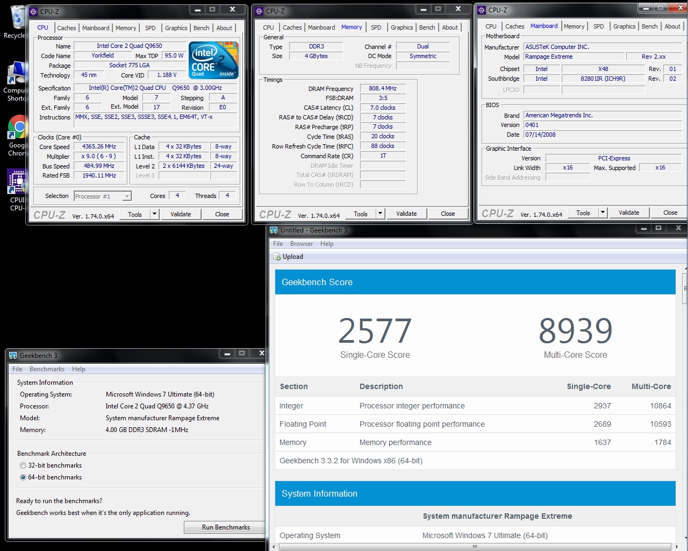Expand Tools dropdown arrow in right CPU-Z
The image size is (688, 551).
point(603,213)
